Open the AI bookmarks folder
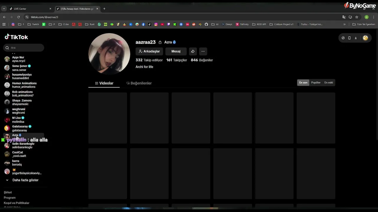 pos(215,24)
